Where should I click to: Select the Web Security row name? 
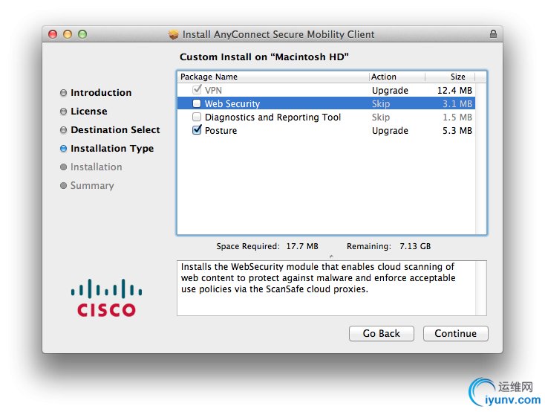pyautogui.click(x=232, y=104)
